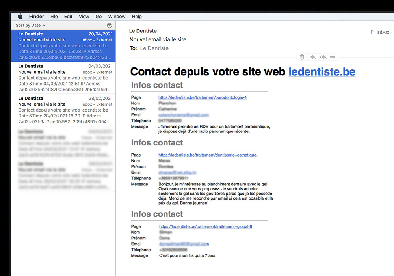The height and width of the screenshot is (276, 394).
Task: Open the Finder menu
Action: [x=36, y=17]
